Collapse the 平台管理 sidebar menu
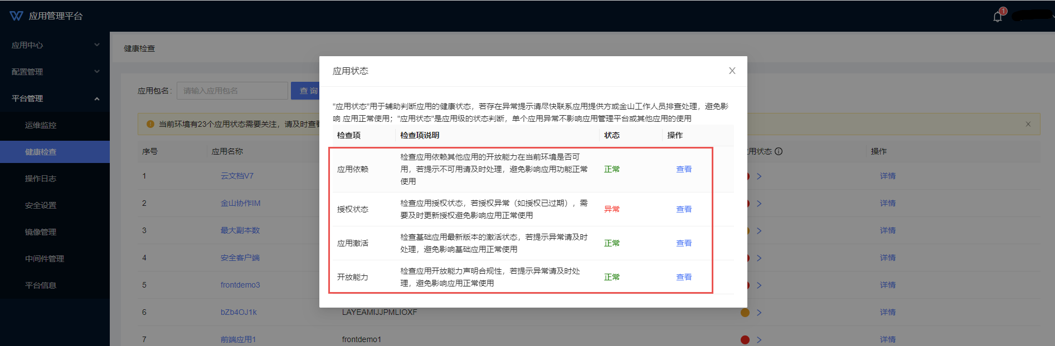Screen dimensions: 1055x346 [x=55, y=98]
